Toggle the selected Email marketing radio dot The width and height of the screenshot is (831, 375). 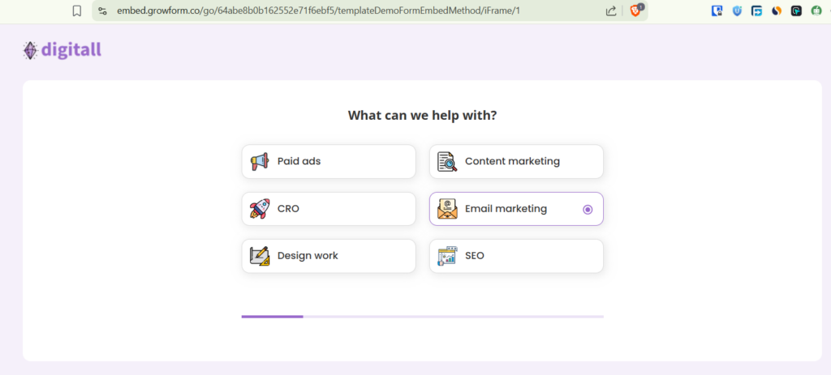[x=588, y=209]
